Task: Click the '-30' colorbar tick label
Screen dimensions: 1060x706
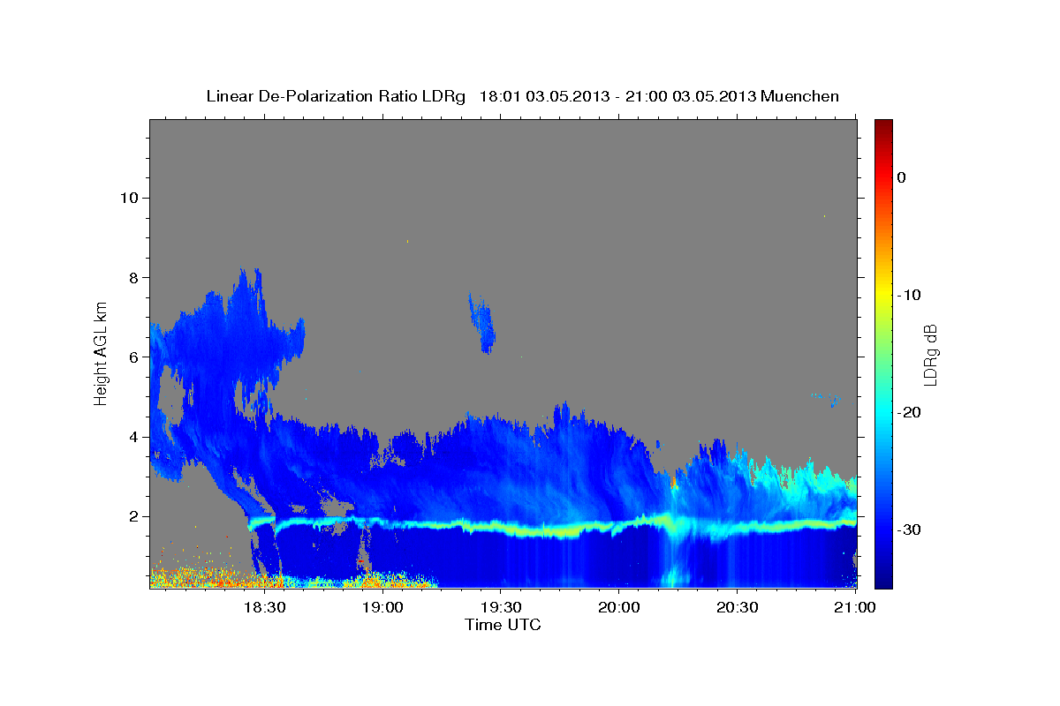Action: click(910, 529)
